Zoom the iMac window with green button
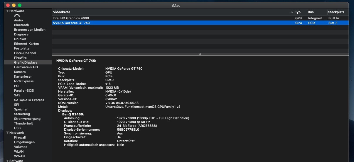This screenshot has height=162, width=354. (20, 5)
